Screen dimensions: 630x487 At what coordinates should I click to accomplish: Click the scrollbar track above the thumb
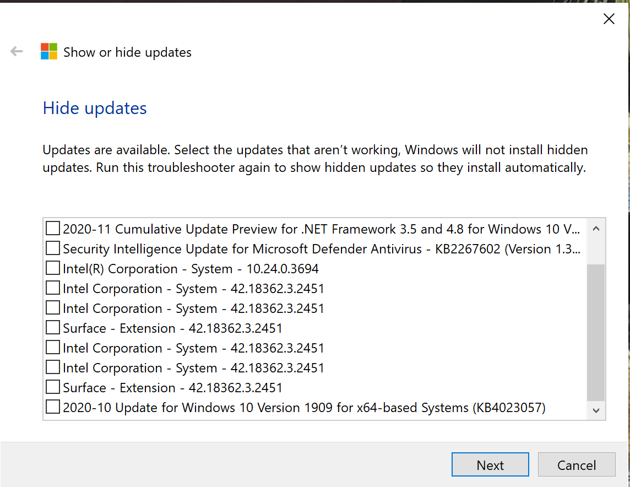596,250
